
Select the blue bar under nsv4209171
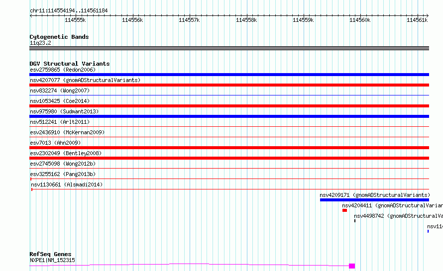click(x=374, y=200)
